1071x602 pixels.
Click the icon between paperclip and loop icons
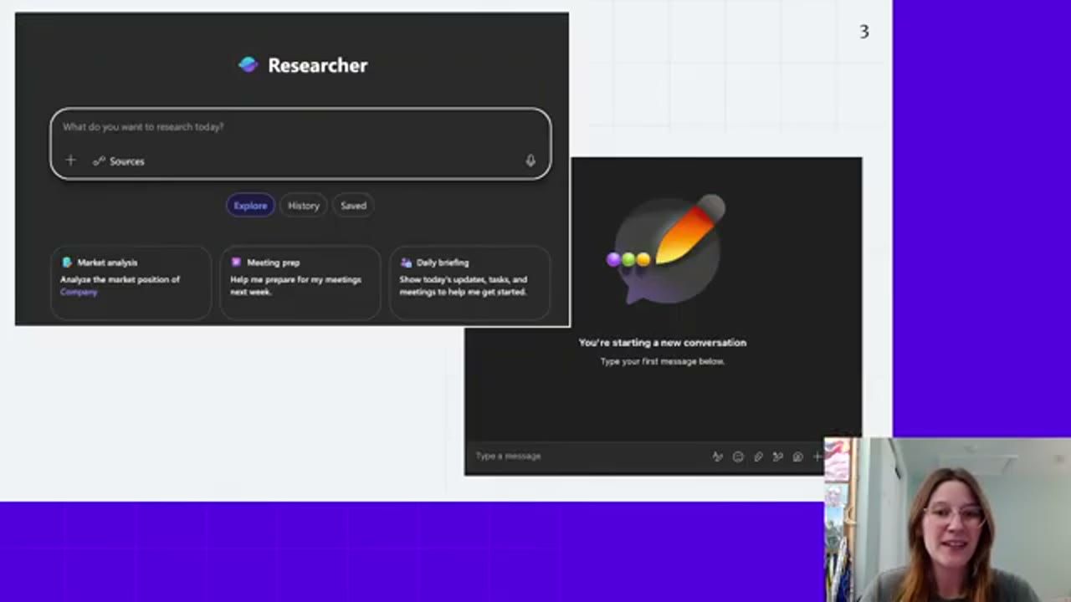pos(778,457)
